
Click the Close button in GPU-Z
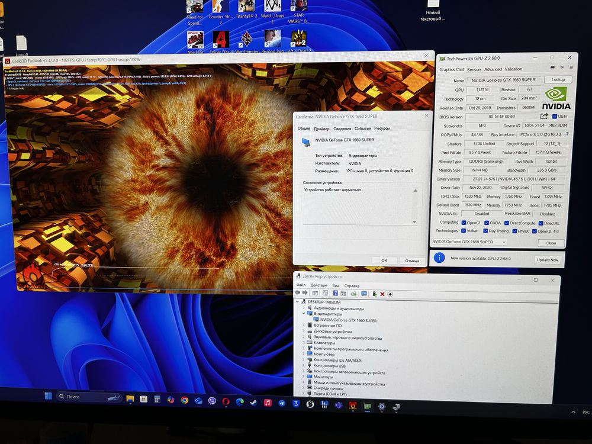pyautogui.click(x=551, y=243)
